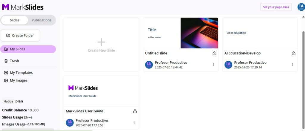Click the Create New Slide label
Image resolution: width=305 pixels, height=131 pixels.
[101, 50]
